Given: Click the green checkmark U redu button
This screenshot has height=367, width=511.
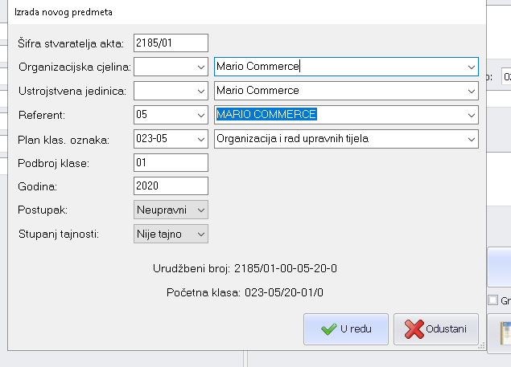Looking at the screenshot, I should point(346,329).
